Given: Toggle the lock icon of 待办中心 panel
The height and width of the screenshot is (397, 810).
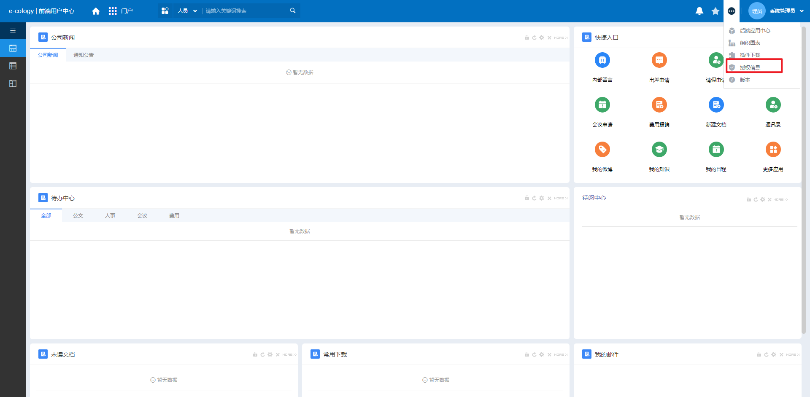Looking at the screenshot, I should tap(527, 198).
